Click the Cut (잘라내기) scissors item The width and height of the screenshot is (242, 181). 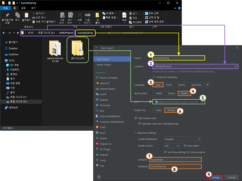39,13
